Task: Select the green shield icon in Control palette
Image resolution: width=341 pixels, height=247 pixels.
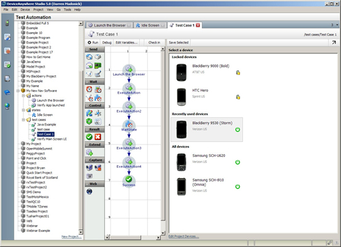Action: [x=89, y=121]
